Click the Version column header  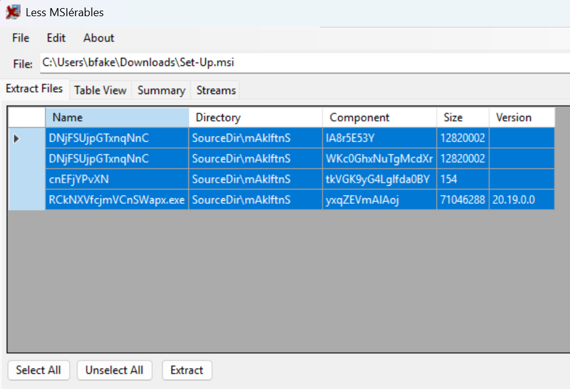pos(521,117)
